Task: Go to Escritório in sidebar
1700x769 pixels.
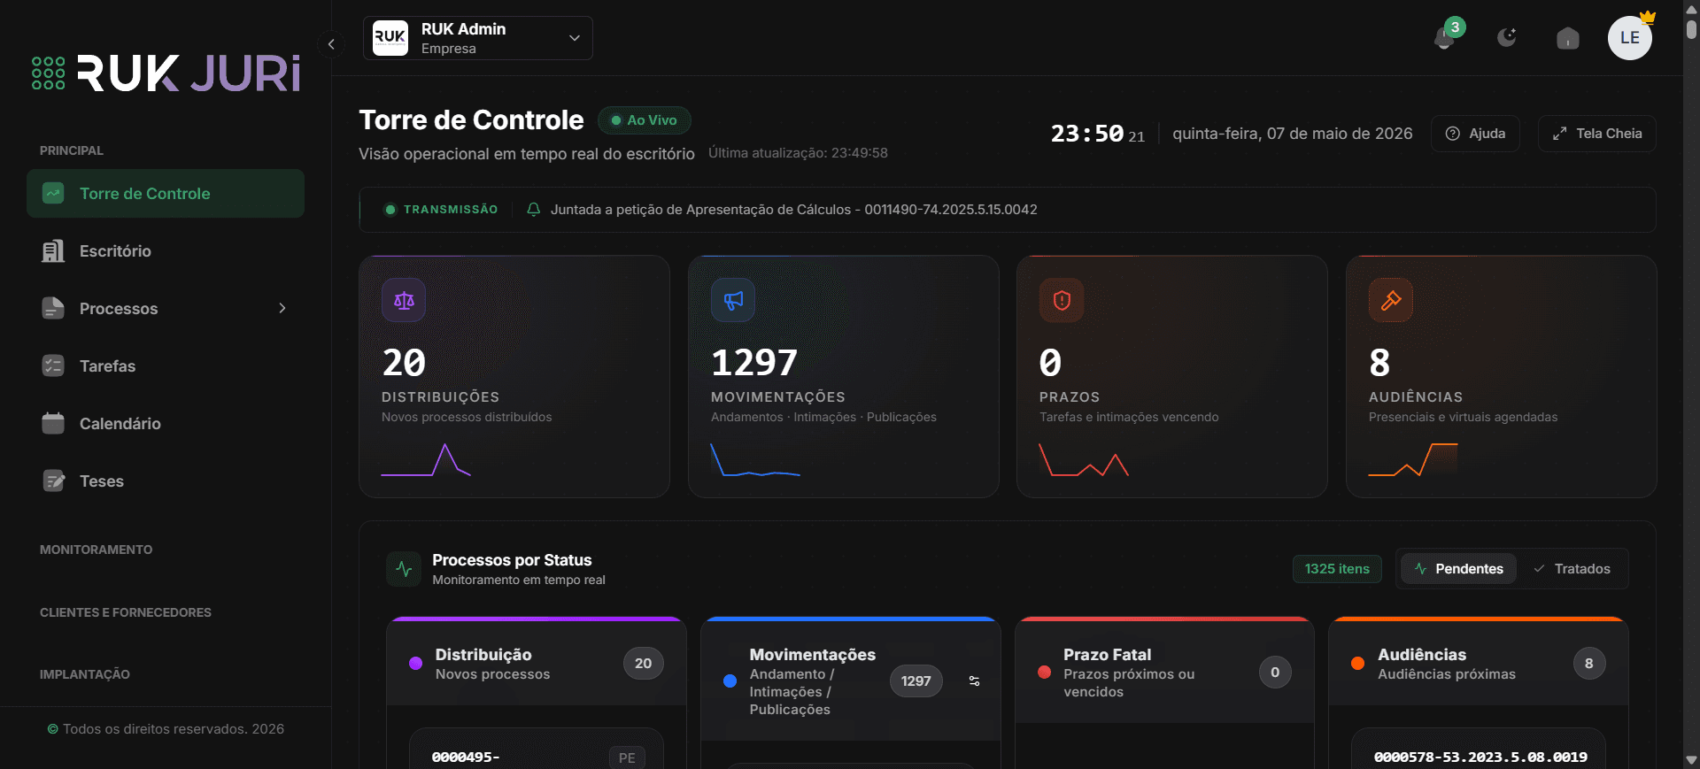Action: [166, 251]
